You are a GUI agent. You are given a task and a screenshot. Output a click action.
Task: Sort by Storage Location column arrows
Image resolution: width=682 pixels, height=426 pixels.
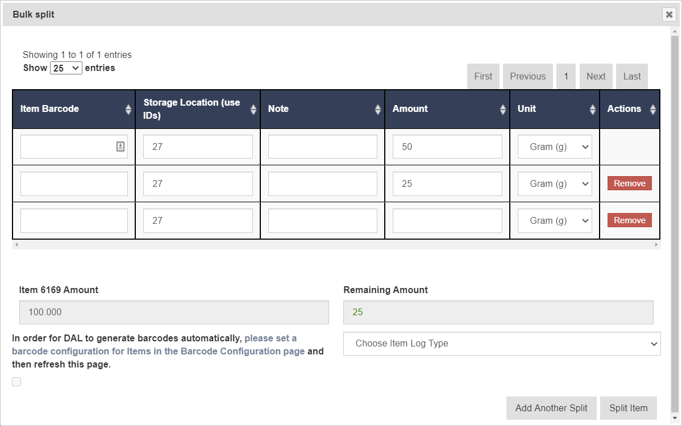point(253,109)
